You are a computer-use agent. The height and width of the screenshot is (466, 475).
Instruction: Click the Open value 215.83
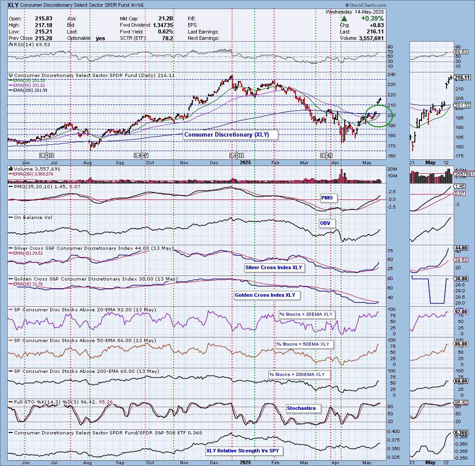(x=43, y=19)
